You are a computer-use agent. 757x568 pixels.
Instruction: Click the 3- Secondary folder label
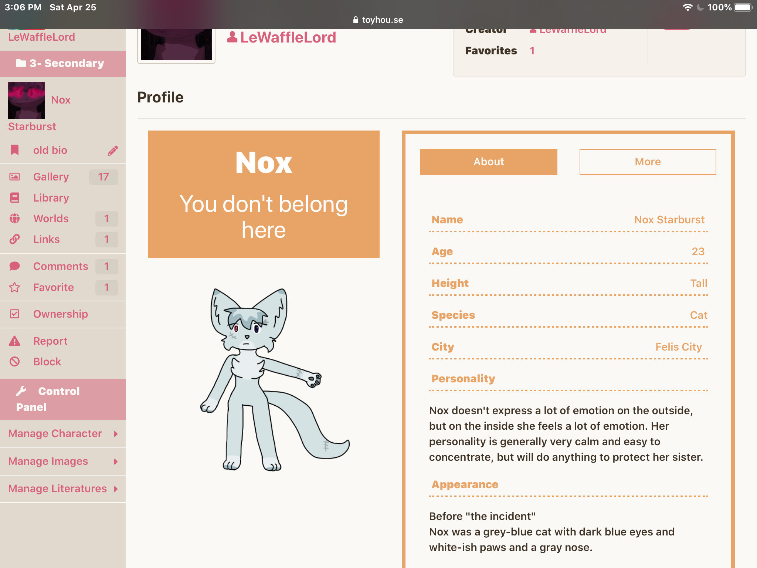point(62,64)
